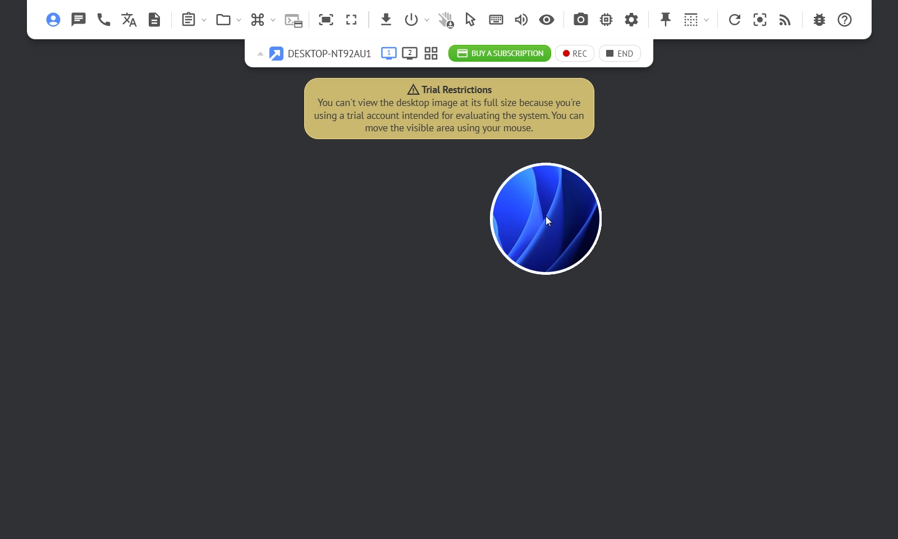Expand the clipboard options dropdown arrow
The image size is (898, 539).
[204, 20]
